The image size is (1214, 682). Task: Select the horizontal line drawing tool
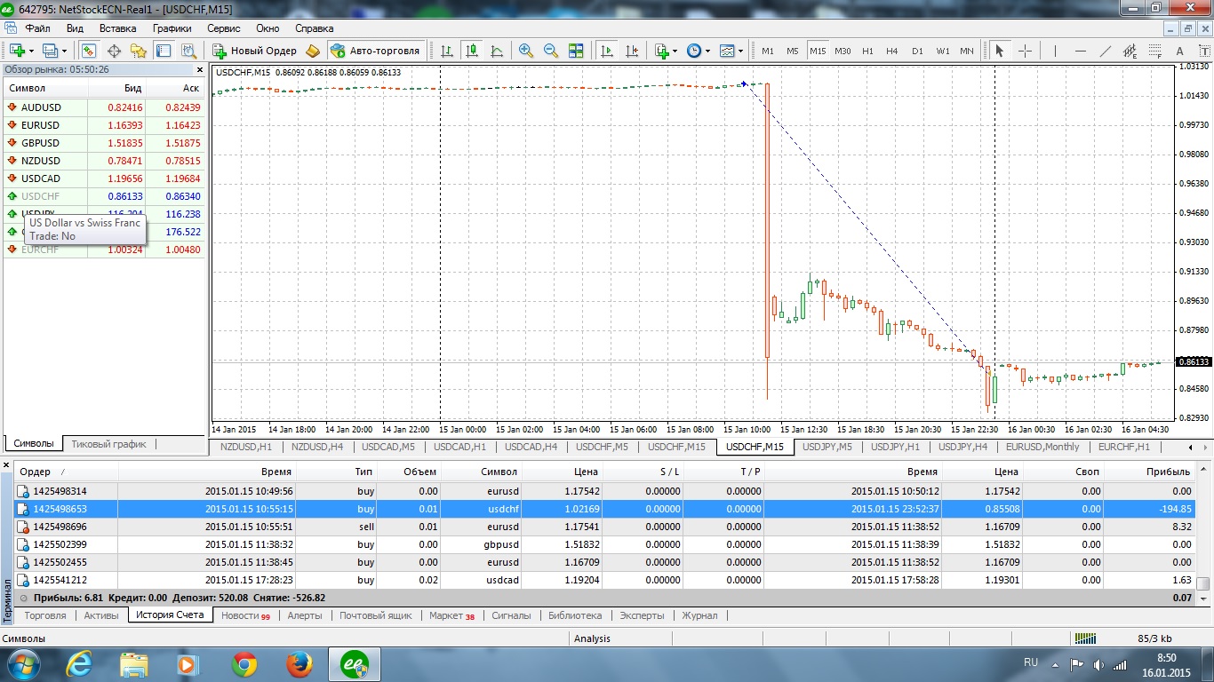1081,51
